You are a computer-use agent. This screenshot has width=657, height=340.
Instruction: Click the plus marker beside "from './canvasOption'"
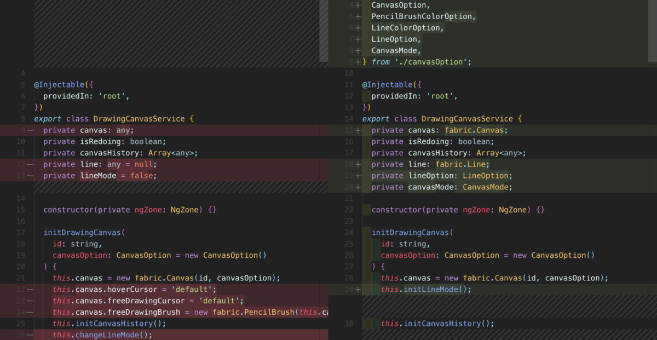pyautogui.click(x=358, y=62)
